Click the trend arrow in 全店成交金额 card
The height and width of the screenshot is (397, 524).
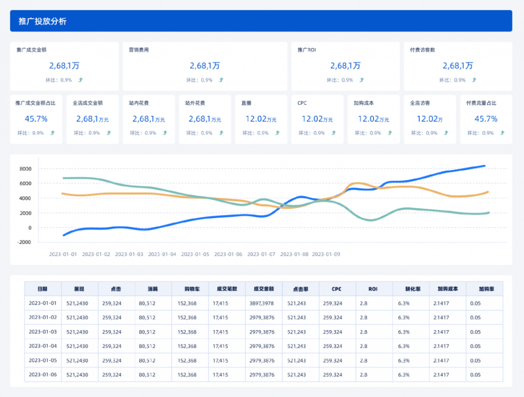(108, 133)
